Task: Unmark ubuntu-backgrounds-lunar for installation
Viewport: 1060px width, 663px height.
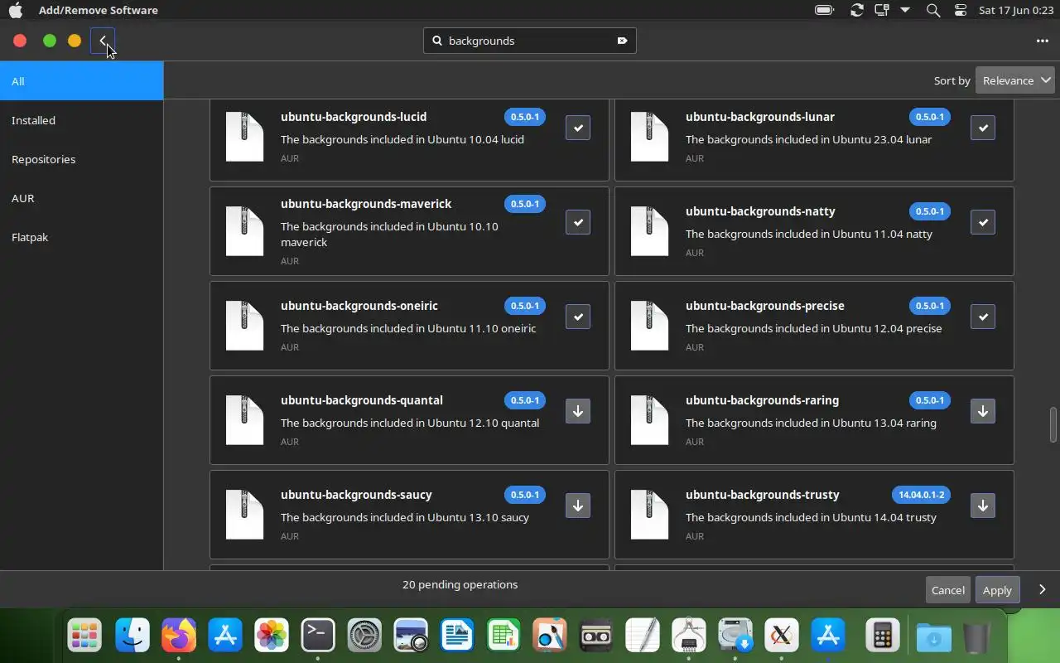Action: click(x=983, y=128)
